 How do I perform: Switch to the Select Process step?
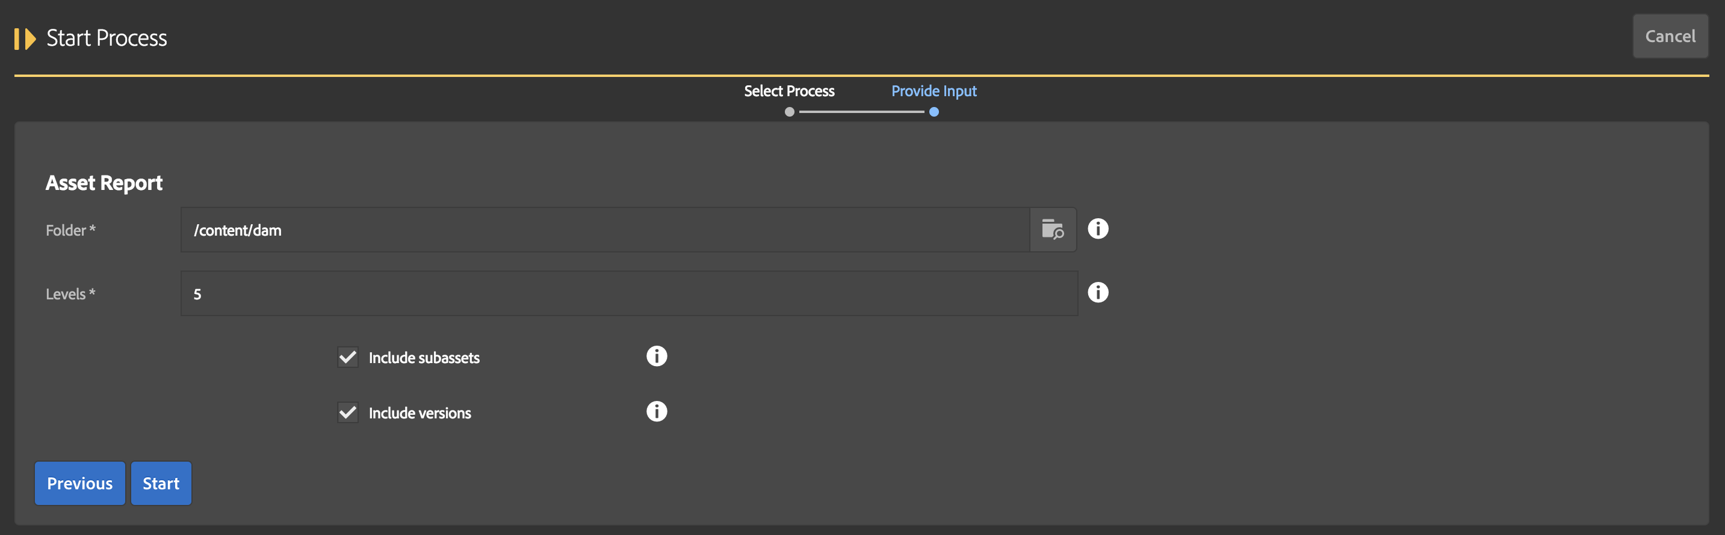point(790,91)
